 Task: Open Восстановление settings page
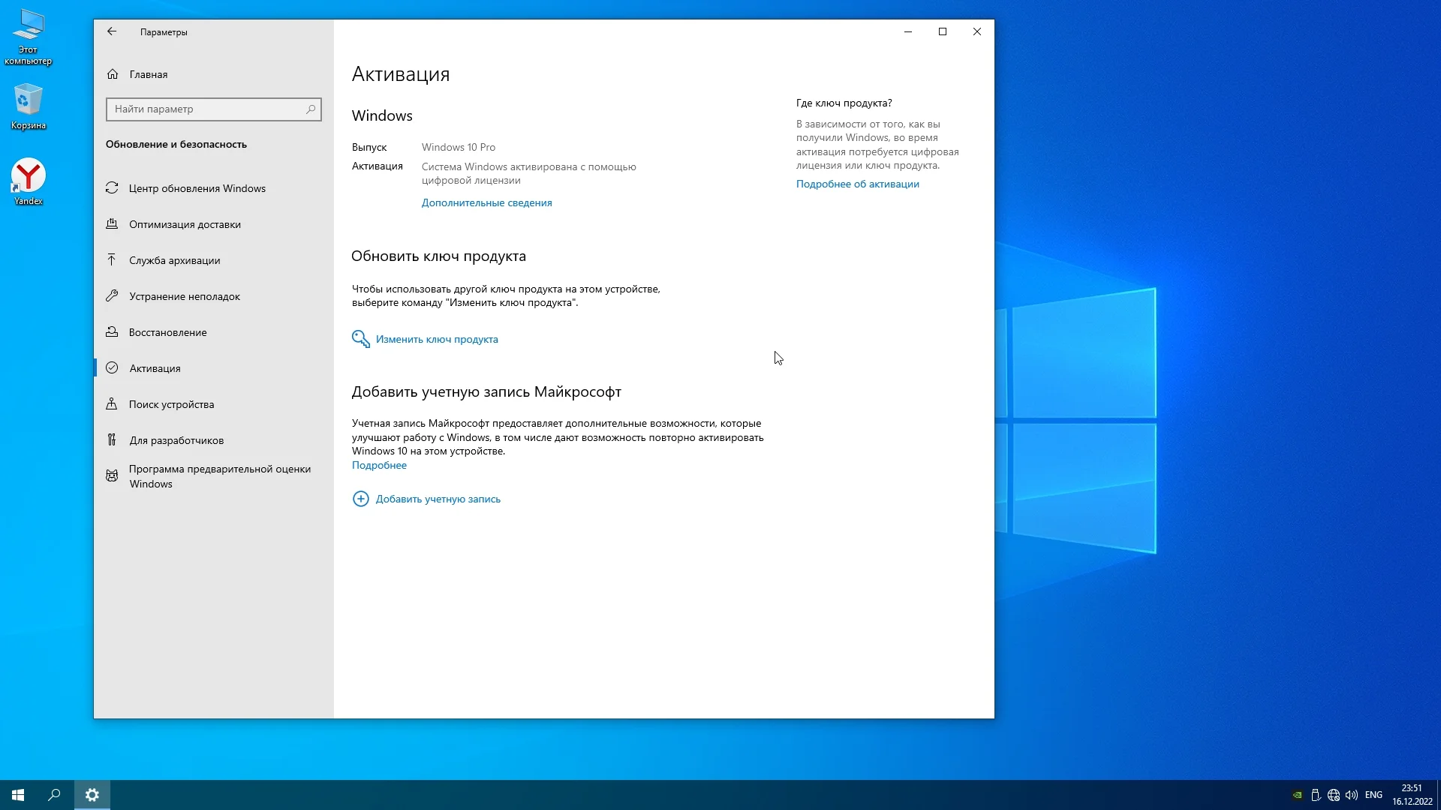click(x=167, y=332)
